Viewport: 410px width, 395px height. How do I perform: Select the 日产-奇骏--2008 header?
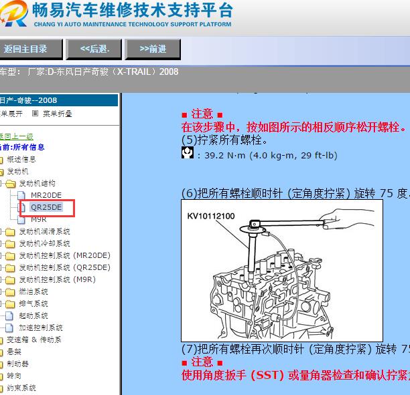[58, 100]
